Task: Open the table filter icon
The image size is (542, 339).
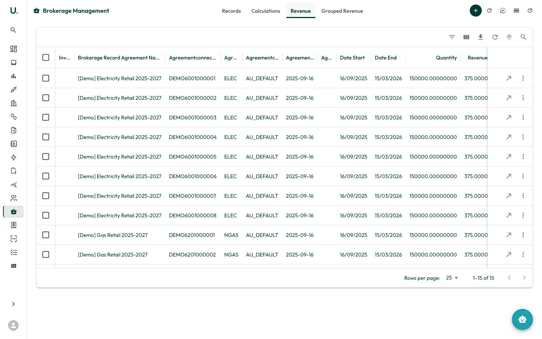Action: click(x=452, y=37)
